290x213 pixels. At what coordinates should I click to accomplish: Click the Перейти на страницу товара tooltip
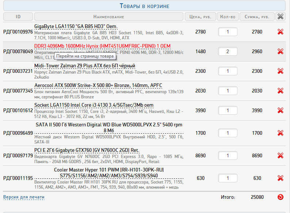[x=85, y=56]
